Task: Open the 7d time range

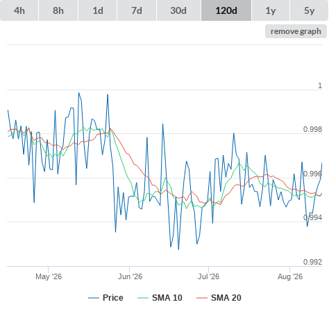Action: click(137, 10)
